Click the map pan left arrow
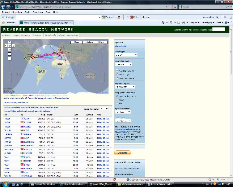Image resolution: width=233 pixels, height=187 pixels. tap(6, 46)
